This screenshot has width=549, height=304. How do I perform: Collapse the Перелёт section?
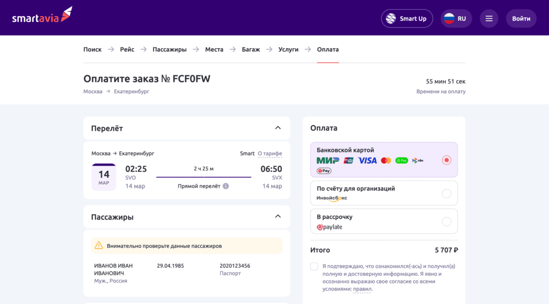tap(278, 128)
